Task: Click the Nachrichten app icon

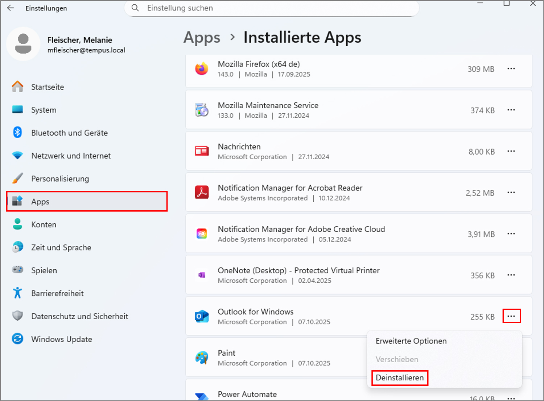Action: [x=202, y=151]
